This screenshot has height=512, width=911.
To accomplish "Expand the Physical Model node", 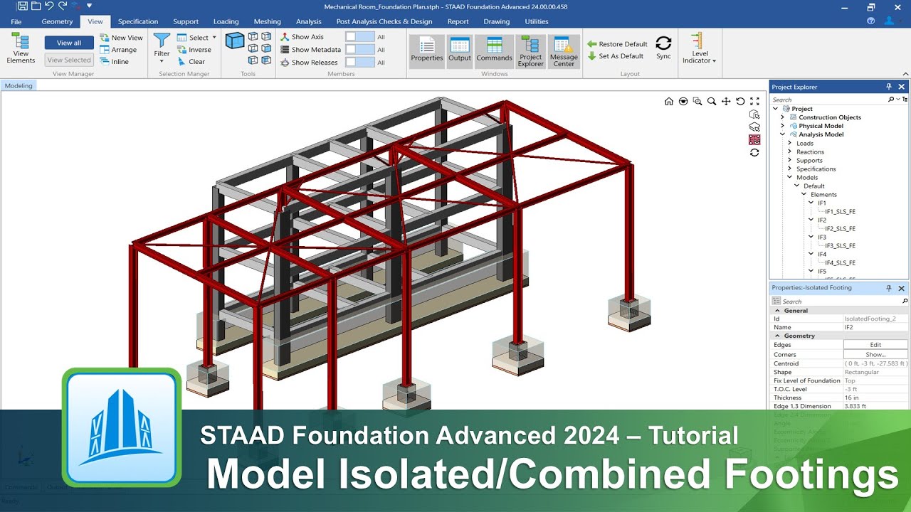I will [783, 126].
